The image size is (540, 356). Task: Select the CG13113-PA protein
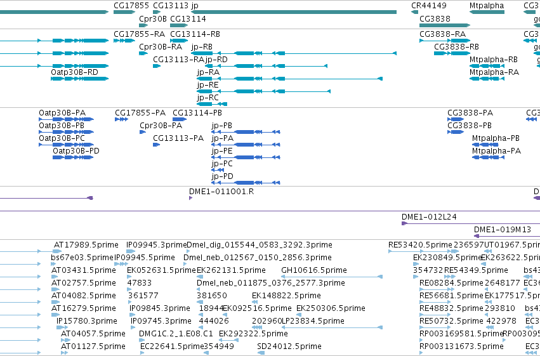pos(156,145)
